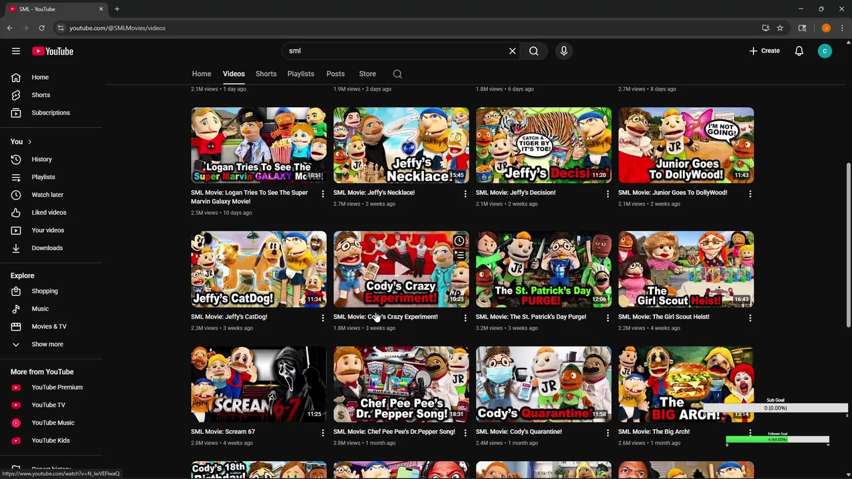Open options menu for The Girl Scout Heist video
852x479 pixels.
click(x=750, y=318)
